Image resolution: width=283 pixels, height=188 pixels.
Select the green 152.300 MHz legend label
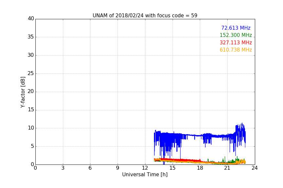click(x=236, y=35)
